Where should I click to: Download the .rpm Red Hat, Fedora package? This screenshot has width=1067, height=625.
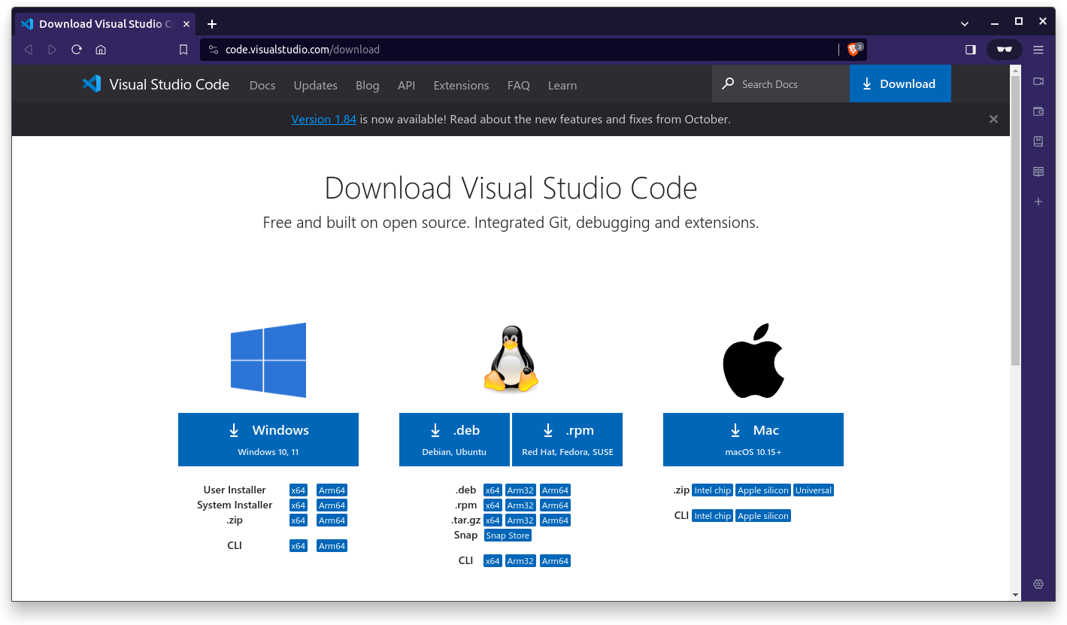click(x=568, y=439)
